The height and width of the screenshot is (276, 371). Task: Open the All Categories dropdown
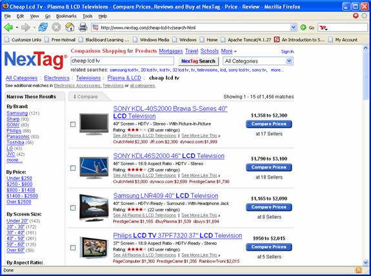[x=258, y=61]
